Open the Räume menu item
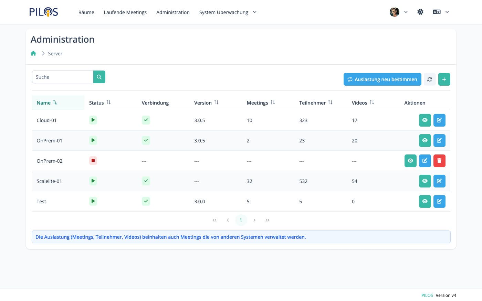This screenshot has width=482, height=301. [86, 12]
